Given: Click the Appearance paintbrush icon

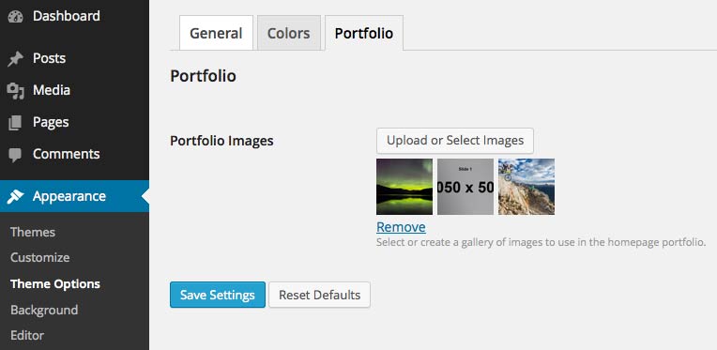Looking at the screenshot, I should click(15, 196).
